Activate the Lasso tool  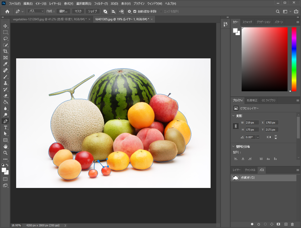click(6, 39)
